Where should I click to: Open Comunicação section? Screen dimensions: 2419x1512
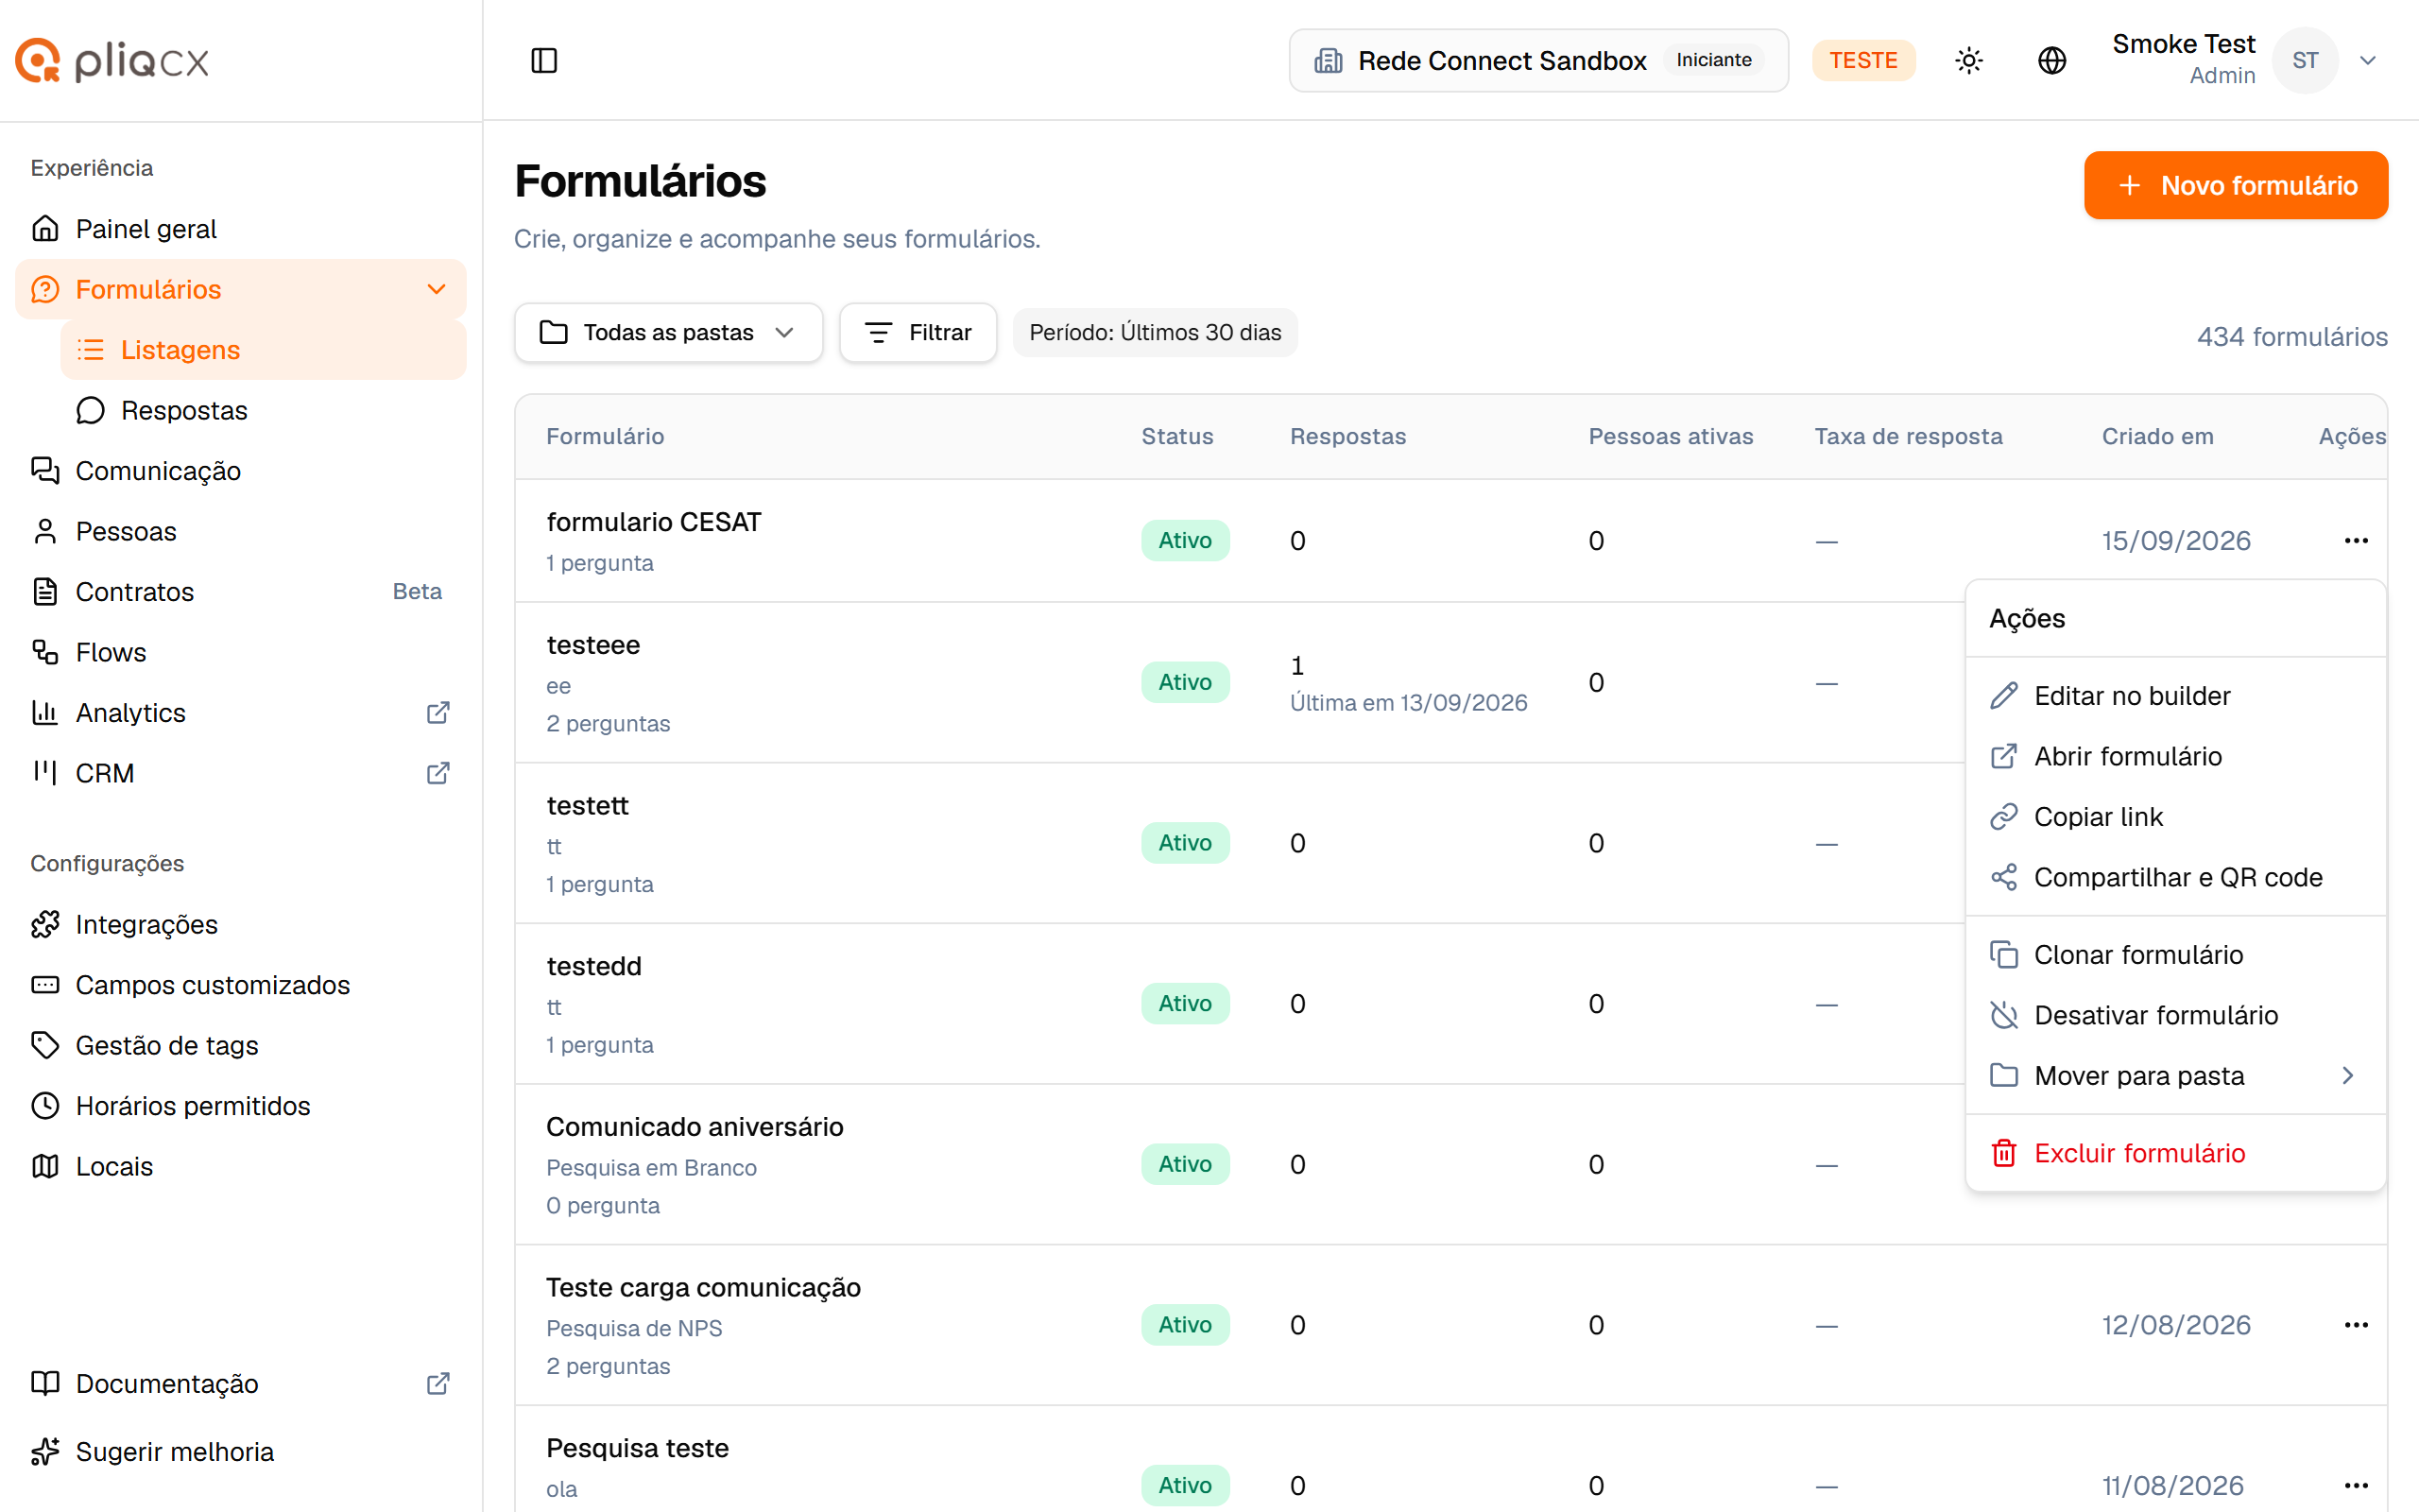[241, 471]
